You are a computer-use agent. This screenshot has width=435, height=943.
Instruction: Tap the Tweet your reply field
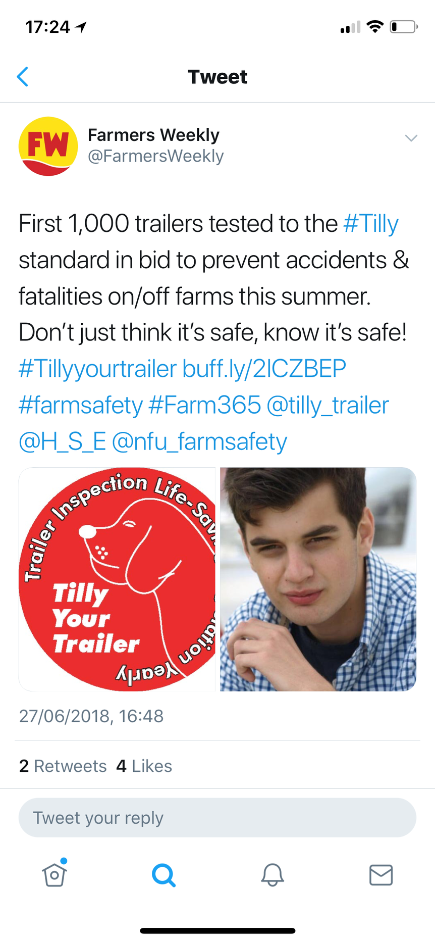217,817
